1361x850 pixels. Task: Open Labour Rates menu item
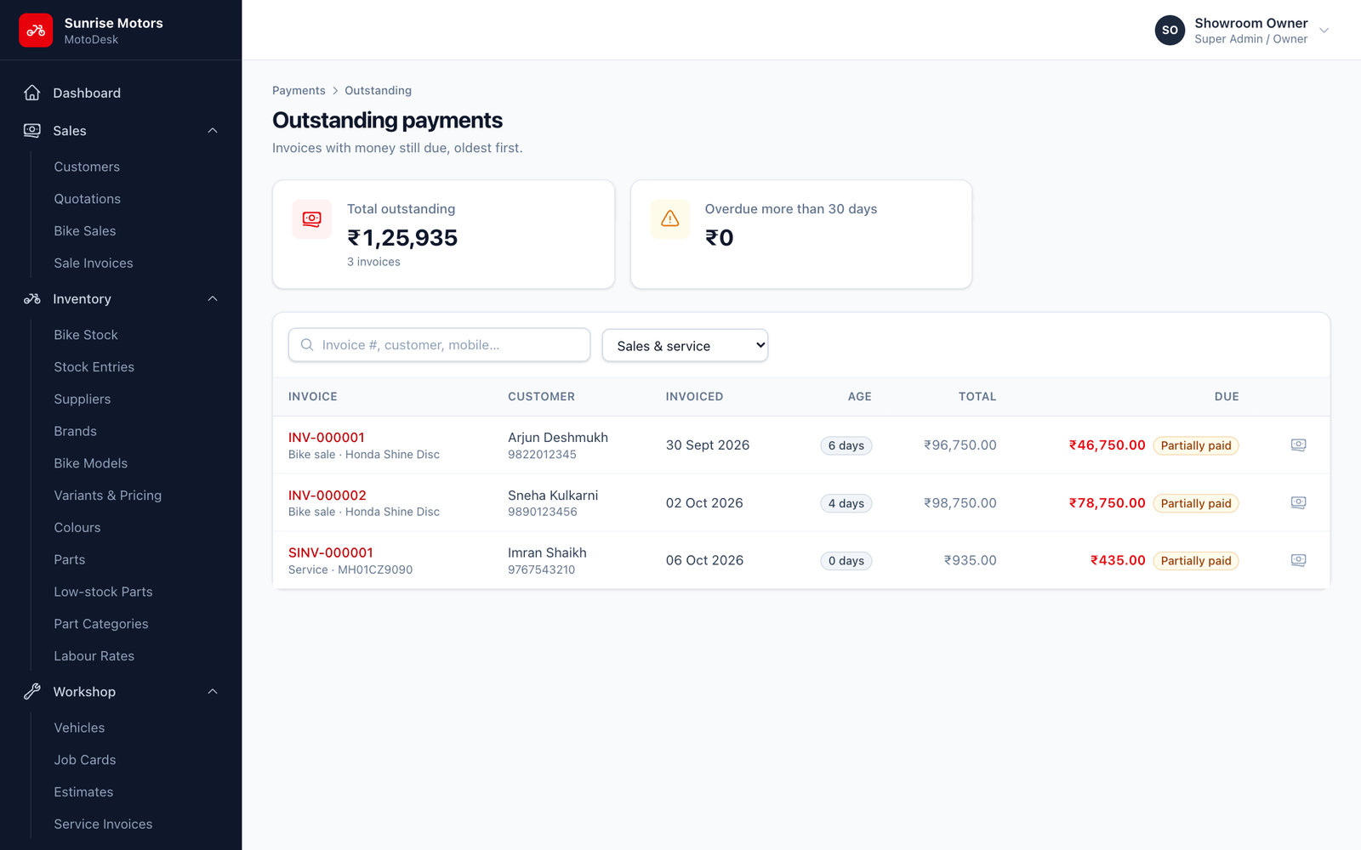coord(94,656)
